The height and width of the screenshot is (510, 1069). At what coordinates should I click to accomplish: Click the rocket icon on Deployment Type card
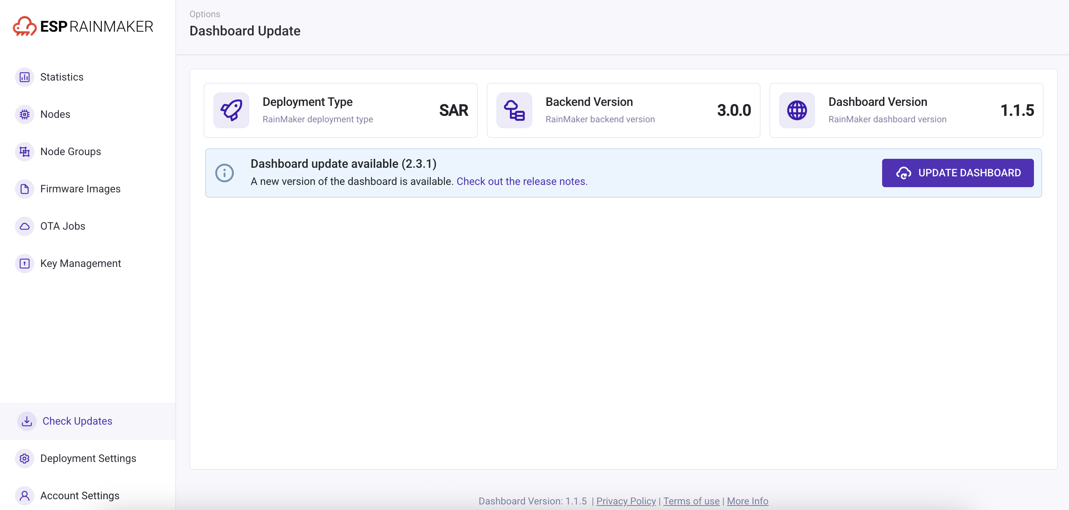point(231,110)
